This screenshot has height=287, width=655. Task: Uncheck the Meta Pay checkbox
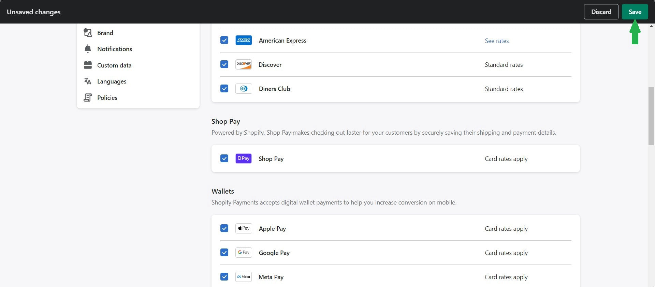point(224,277)
